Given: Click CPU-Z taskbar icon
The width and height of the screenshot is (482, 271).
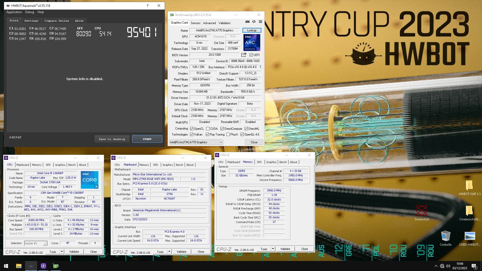Looking at the screenshot, I should [x=43, y=266].
